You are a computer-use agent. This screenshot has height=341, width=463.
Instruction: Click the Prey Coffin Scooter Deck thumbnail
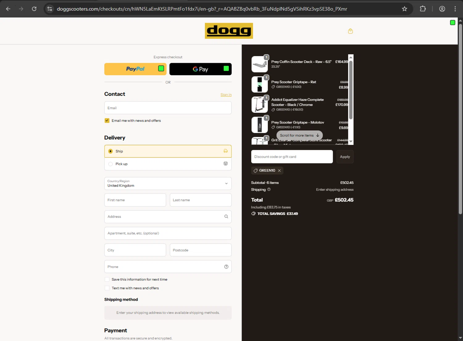tap(260, 64)
